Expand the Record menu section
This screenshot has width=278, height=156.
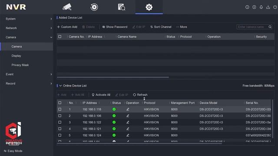pos(26,84)
